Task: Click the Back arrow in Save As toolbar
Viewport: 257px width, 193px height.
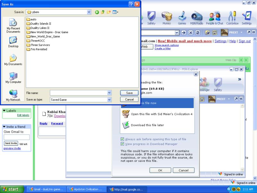Action: pos(97,12)
